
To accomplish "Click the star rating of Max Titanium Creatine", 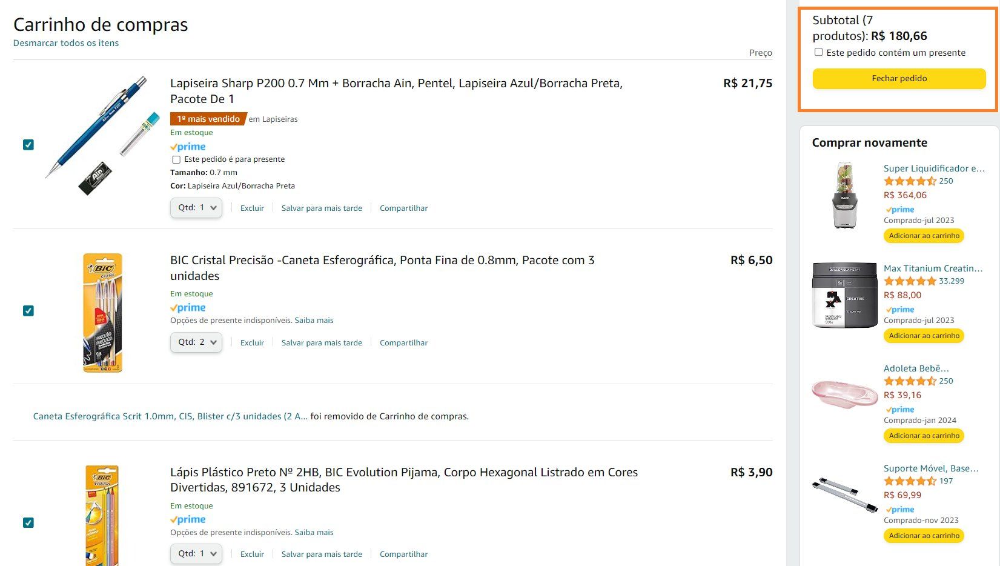I will click(910, 281).
